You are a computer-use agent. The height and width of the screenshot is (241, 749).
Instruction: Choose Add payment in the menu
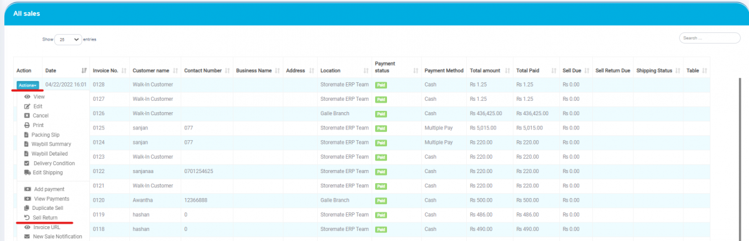point(49,189)
